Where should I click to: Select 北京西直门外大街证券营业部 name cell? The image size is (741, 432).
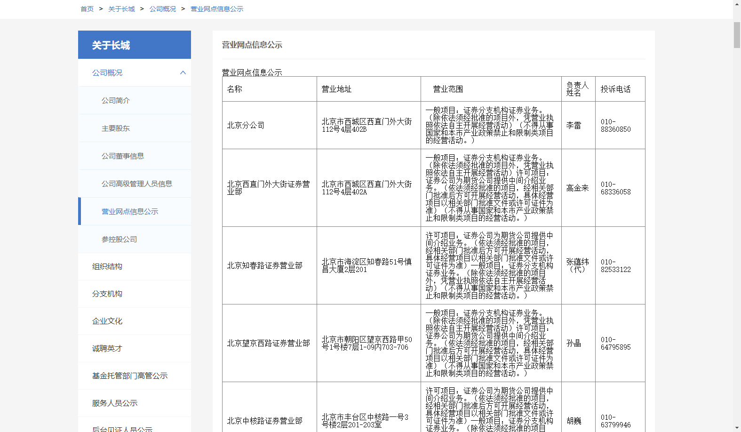point(270,188)
